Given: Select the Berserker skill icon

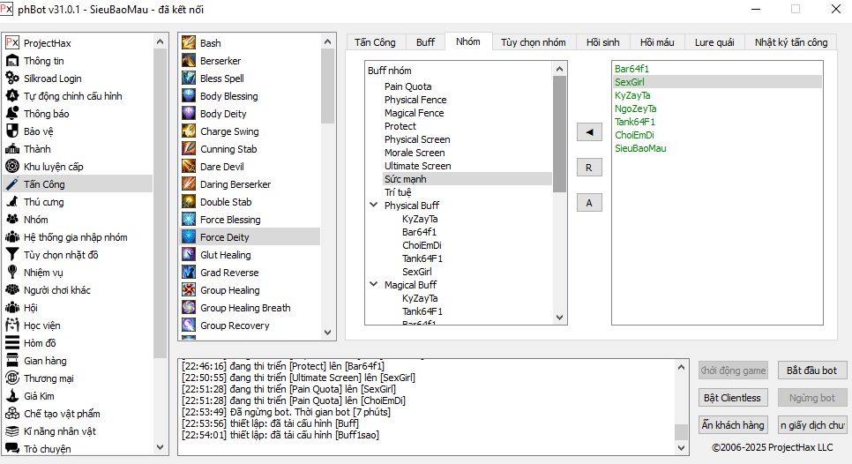Looking at the screenshot, I should (189, 61).
